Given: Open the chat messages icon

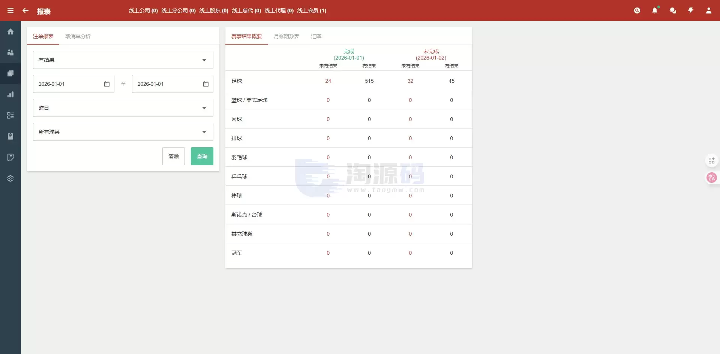Looking at the screenshot, I should [x=673, y=10].
